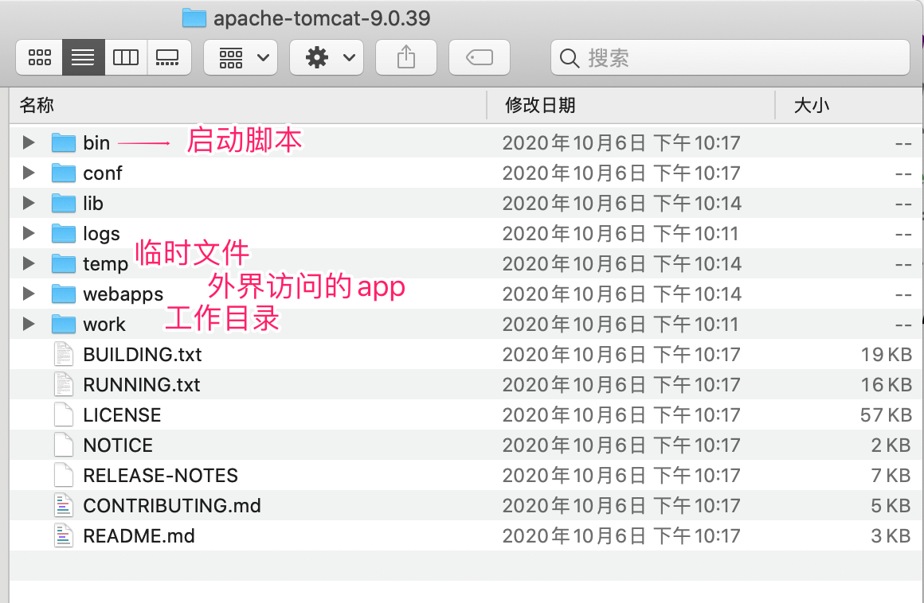Sort by 修改日期 column header
This screenshot has height=603, width=924.
[x=540, y=105]
